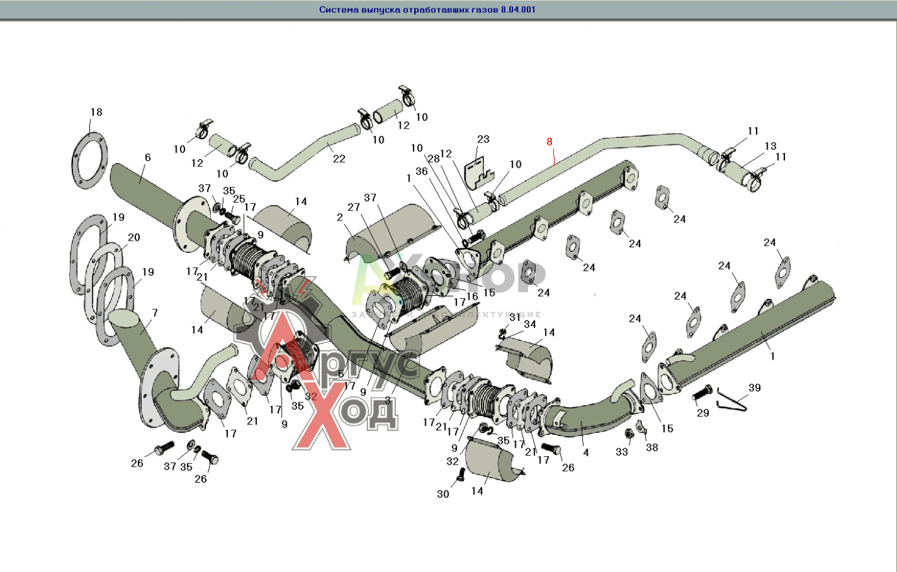Select callout number 18 above the ring gasket
This screenshot has width=897, height=572.
(96, 112)
